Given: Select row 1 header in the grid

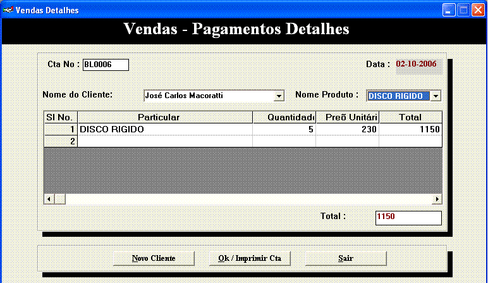Looking at the screenshot, I should 61,130.
